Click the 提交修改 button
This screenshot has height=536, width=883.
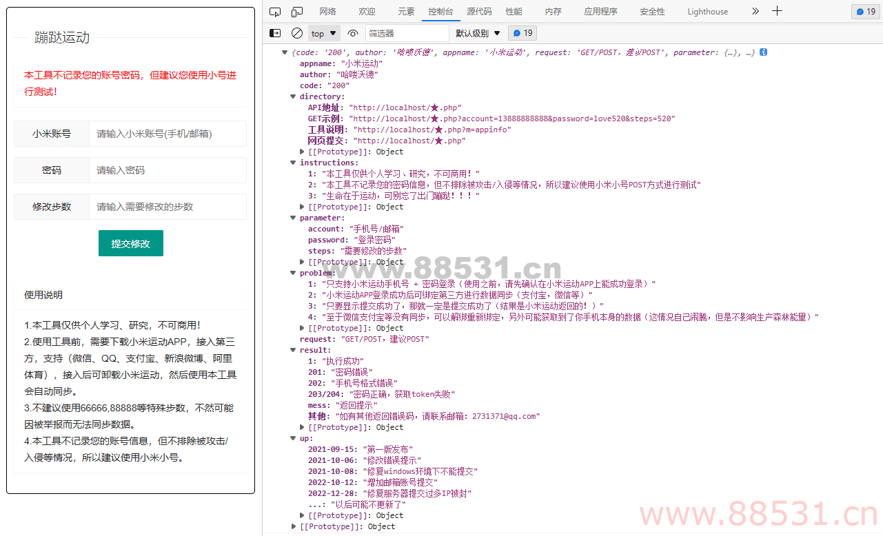[x=131, y=243]
